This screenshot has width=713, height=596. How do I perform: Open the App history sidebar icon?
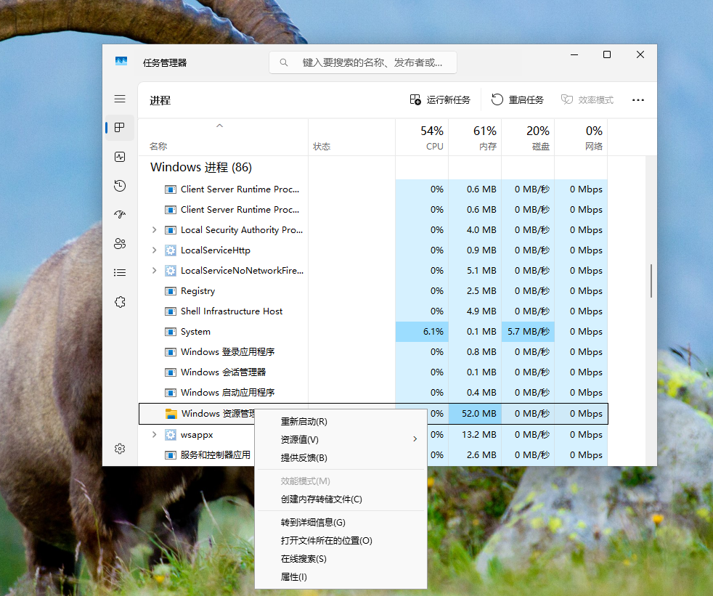click(x=120, y=186)
